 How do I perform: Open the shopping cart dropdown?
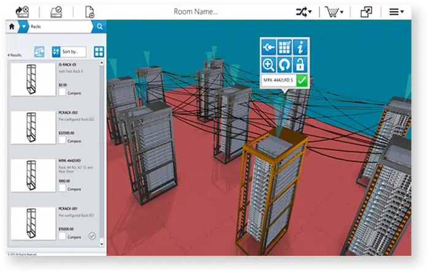pos(334,12)
